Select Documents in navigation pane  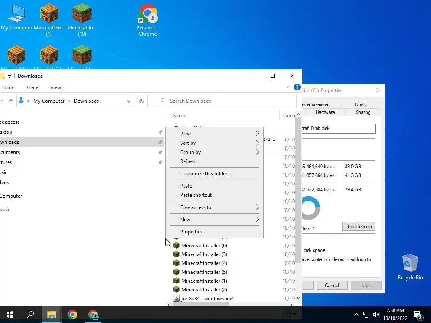coord(82,152)
